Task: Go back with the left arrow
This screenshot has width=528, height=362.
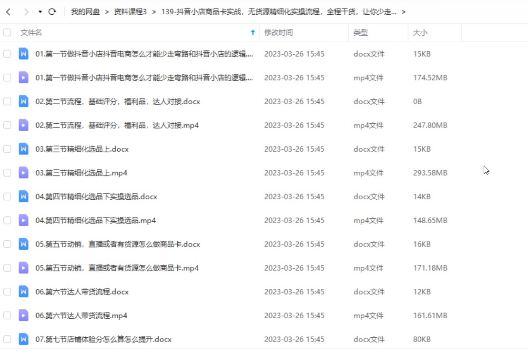Action: coord(9,12)
